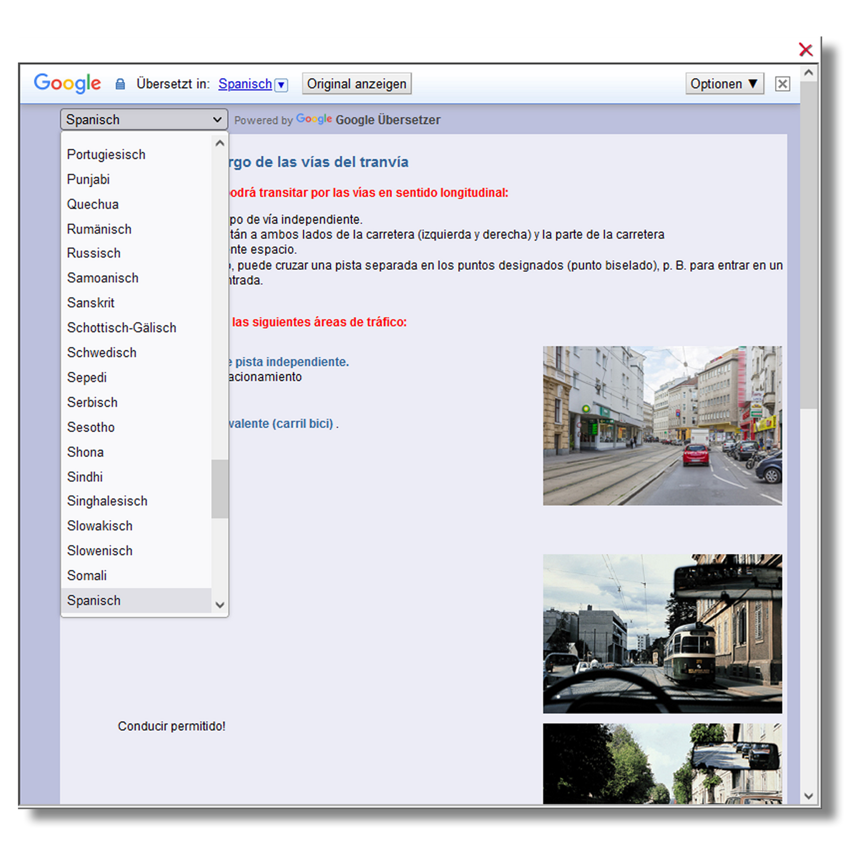Screen dimensions: 859x859
Task: Click page scrollbar up arrow
Action: click(x=808, y=73)
